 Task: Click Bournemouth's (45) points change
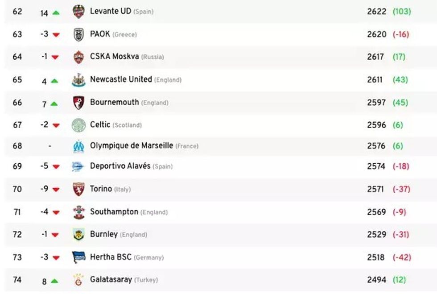[400, 103]
